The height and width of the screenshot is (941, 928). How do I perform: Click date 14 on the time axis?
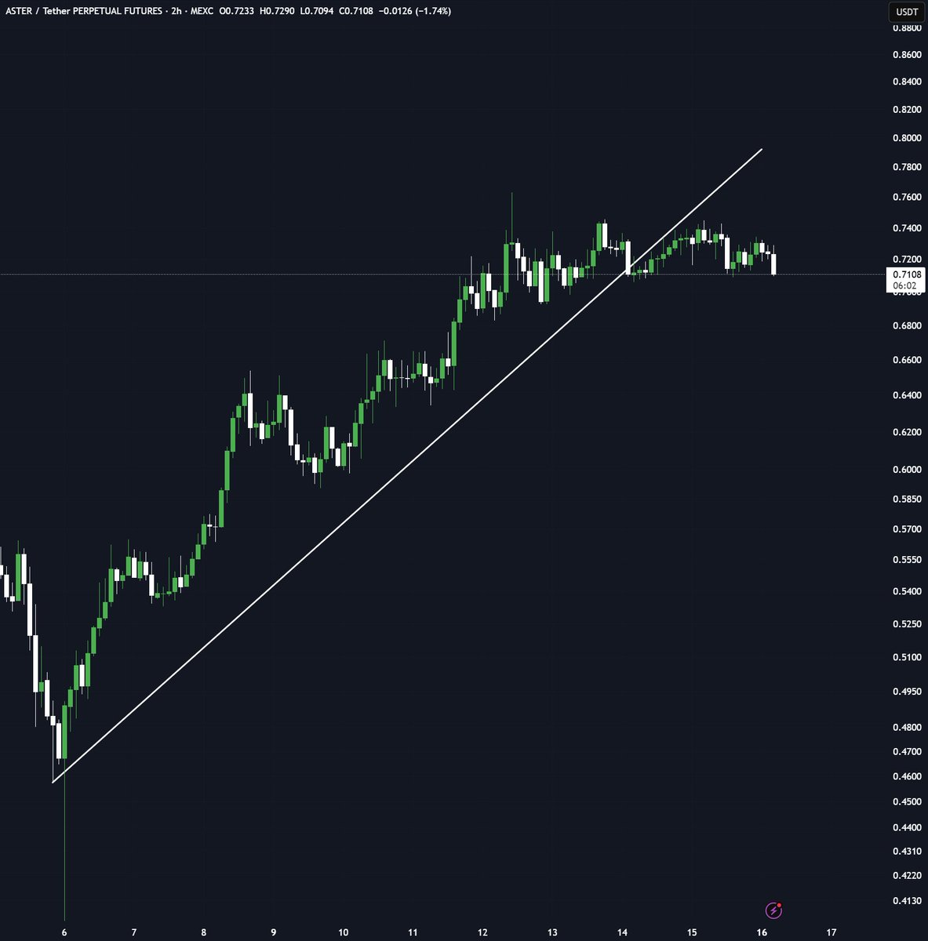[x=622, y=932]
